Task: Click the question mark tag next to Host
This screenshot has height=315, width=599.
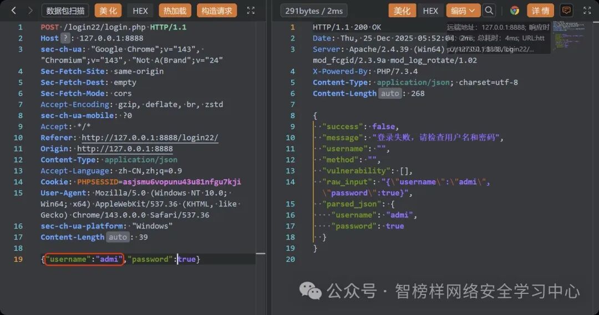Action: click(x=65, y=38)
